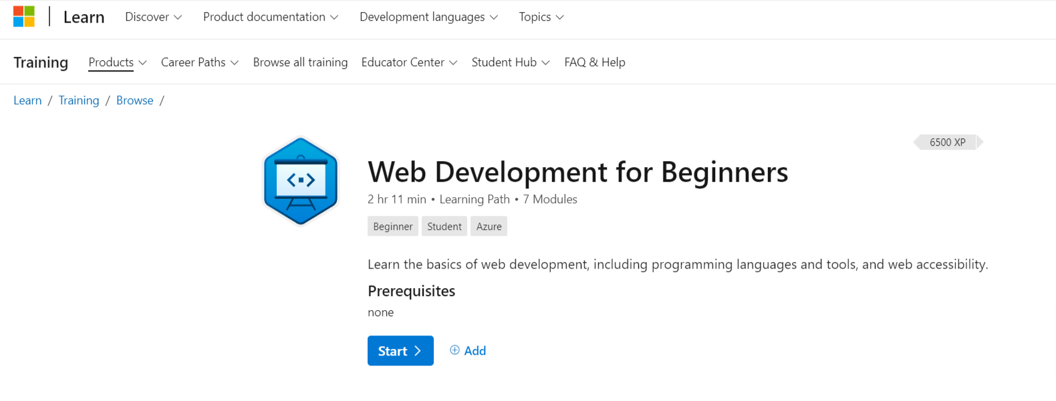Click the 6500 XP badge
Viewport: 1056px width, 401px height.
click(948, 142)
